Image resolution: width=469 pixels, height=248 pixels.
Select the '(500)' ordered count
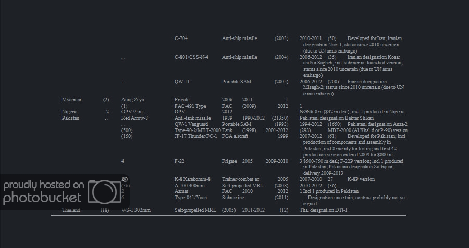pos(127,130)
